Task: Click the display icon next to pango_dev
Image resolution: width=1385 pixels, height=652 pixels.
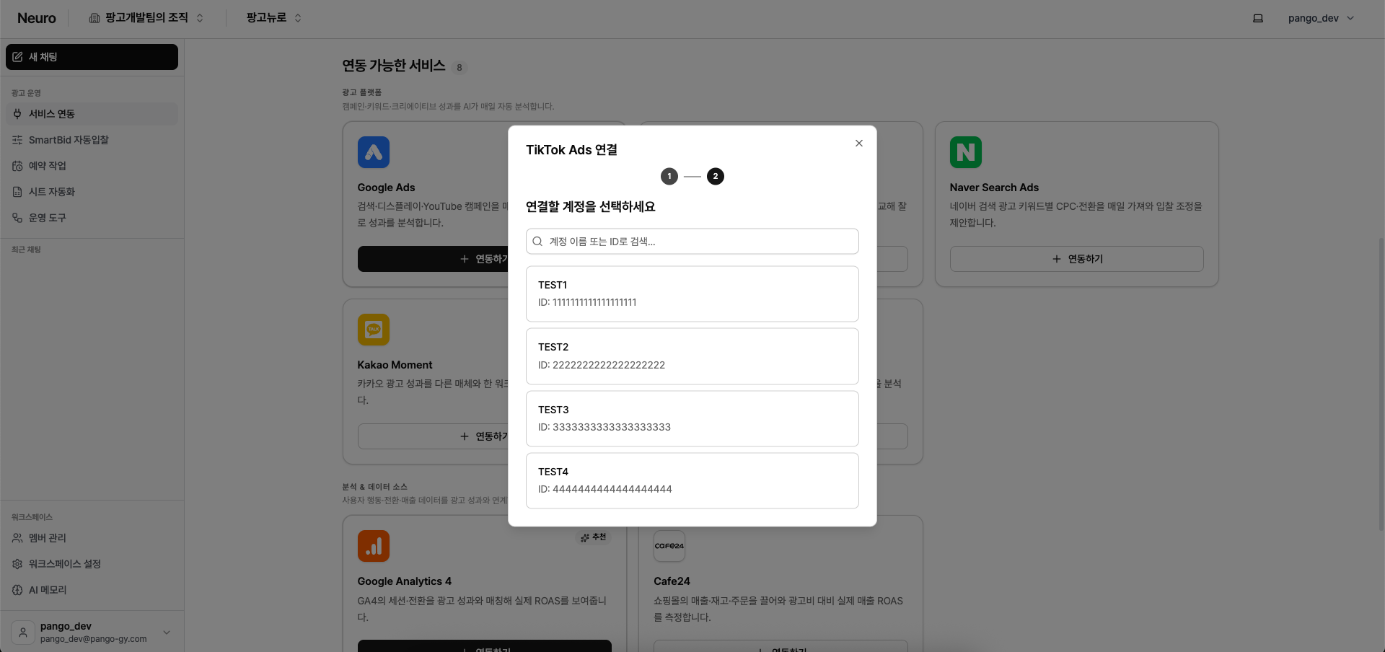Action: [1258, 18]
